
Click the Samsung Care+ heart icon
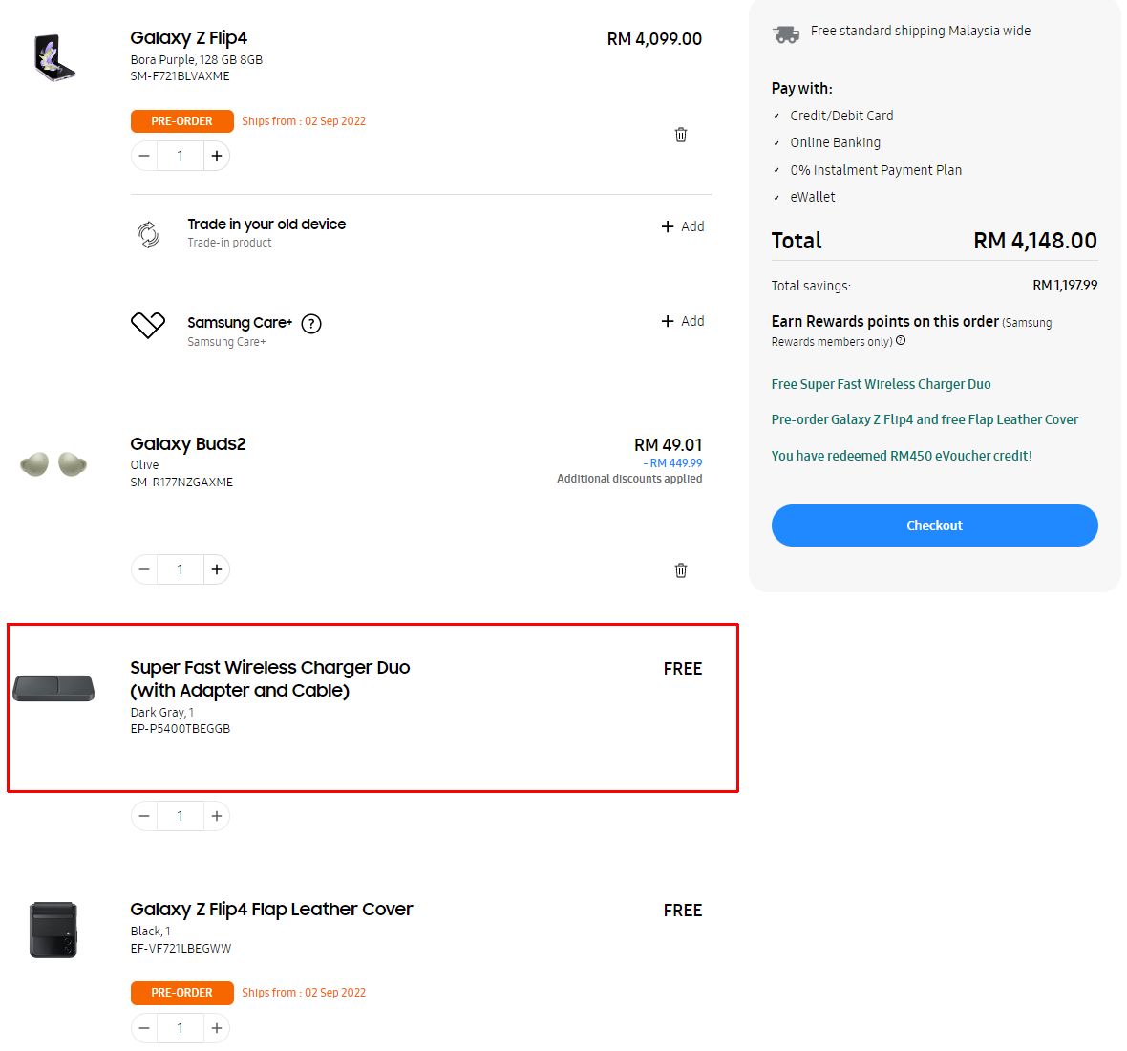[x=146, y=325]
